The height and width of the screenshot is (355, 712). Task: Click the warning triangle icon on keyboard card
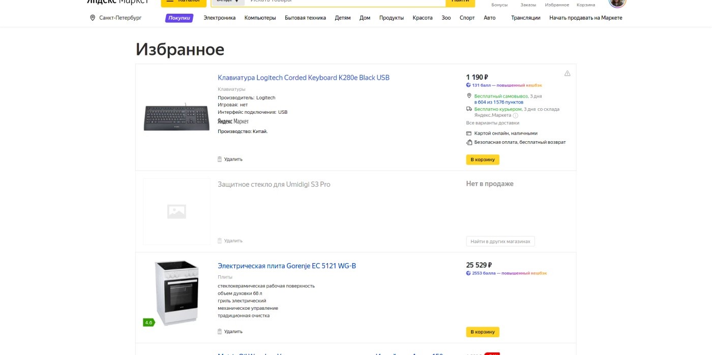(x=567, y=73)
